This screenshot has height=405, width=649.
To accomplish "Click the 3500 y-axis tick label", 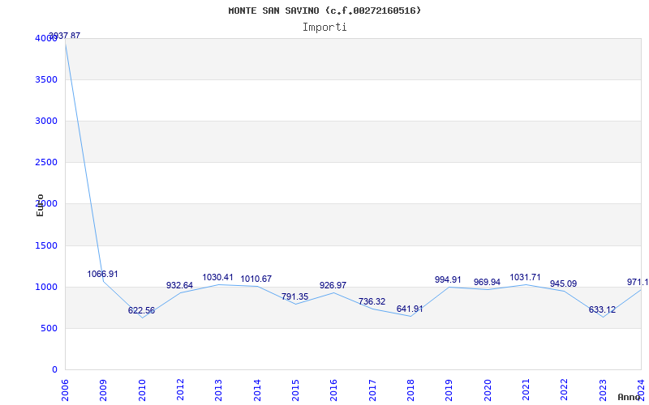I will [46, 79].
